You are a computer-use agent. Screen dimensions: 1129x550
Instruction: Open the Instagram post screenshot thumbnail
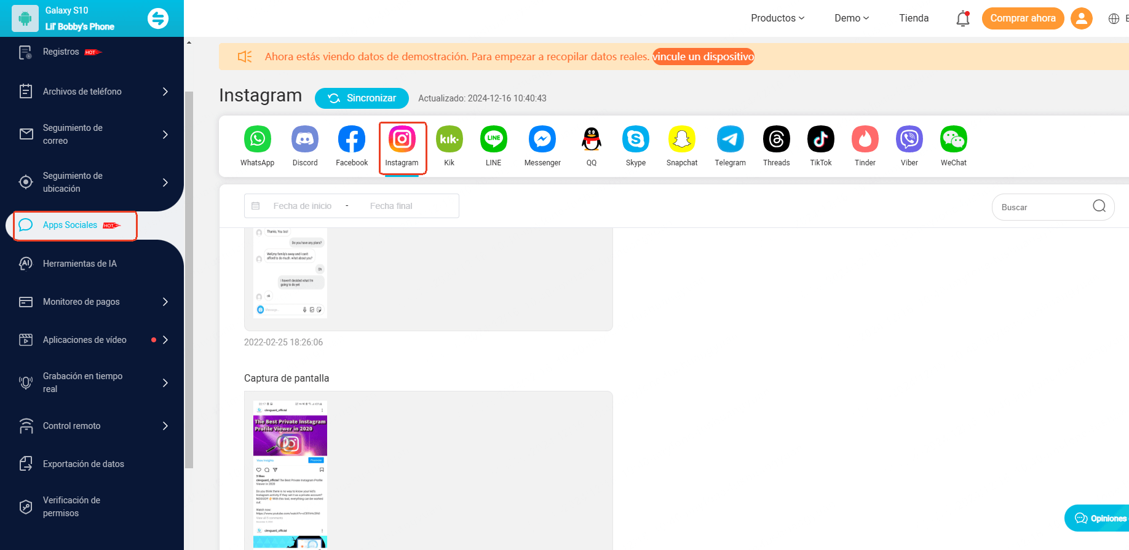click(290, 474)
